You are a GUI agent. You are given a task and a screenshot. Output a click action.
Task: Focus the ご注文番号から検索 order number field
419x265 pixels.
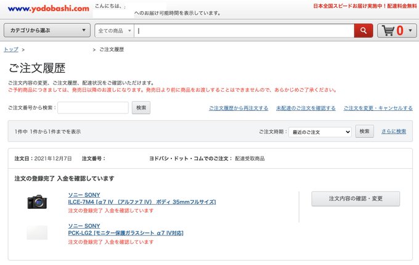pyautogui.click(x=93, y=108)
